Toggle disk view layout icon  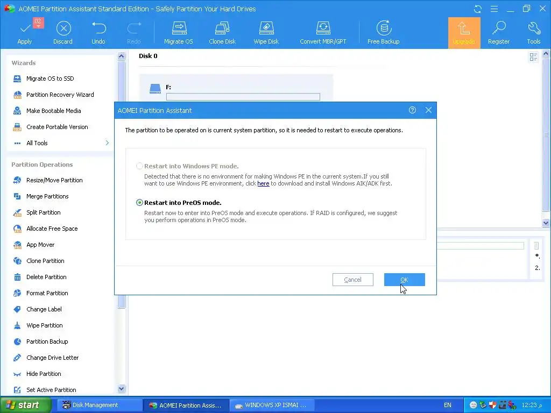click(x=533, y=57)
